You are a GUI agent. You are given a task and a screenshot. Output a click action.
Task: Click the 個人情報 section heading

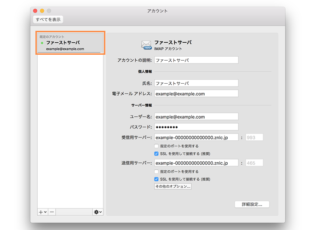point(145,72)
